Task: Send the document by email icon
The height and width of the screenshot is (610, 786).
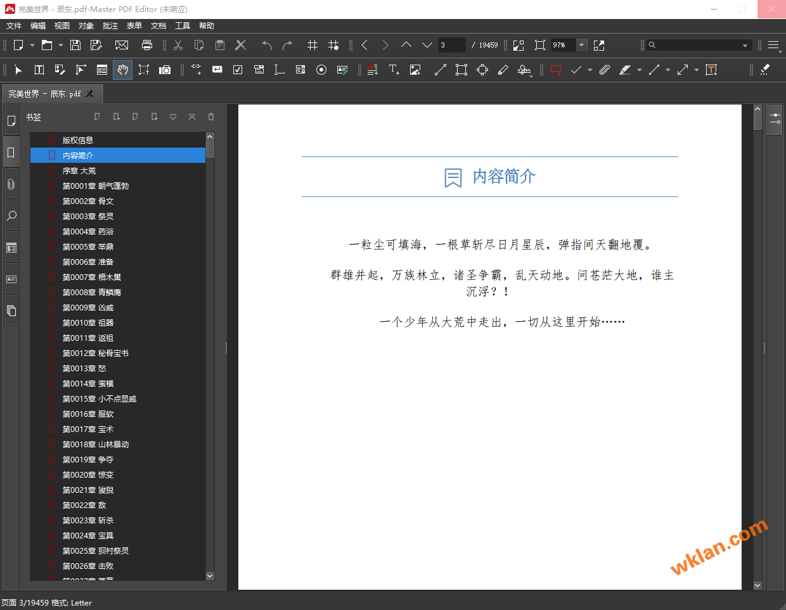Action: click(x=122, y=45)
